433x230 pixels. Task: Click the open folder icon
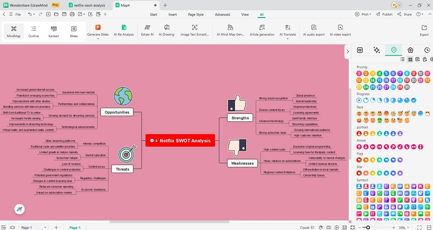56,14
